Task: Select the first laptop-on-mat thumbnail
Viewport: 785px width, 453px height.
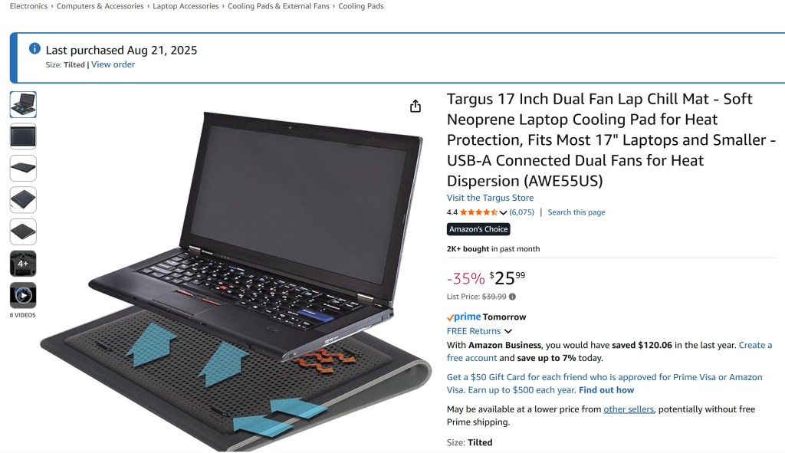Action: click(x=23, y=104)
